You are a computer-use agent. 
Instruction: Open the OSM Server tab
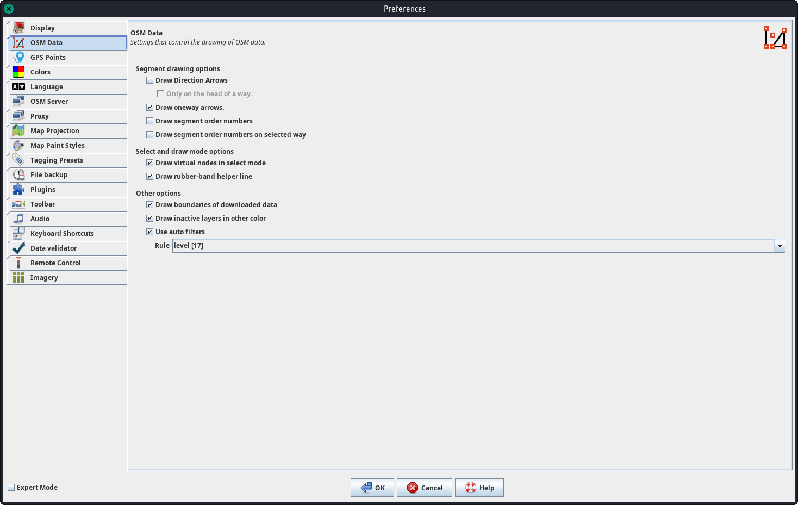point(67,101)
